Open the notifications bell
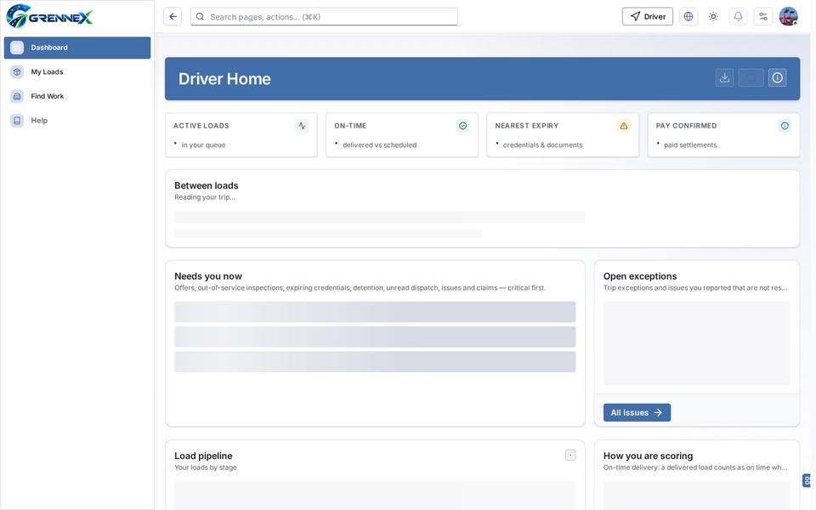Screen dimensions: 816x510 (x=738, y=17)
